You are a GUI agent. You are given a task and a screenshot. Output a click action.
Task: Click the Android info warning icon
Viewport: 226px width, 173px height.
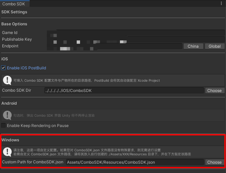click(x=7, y=115)
